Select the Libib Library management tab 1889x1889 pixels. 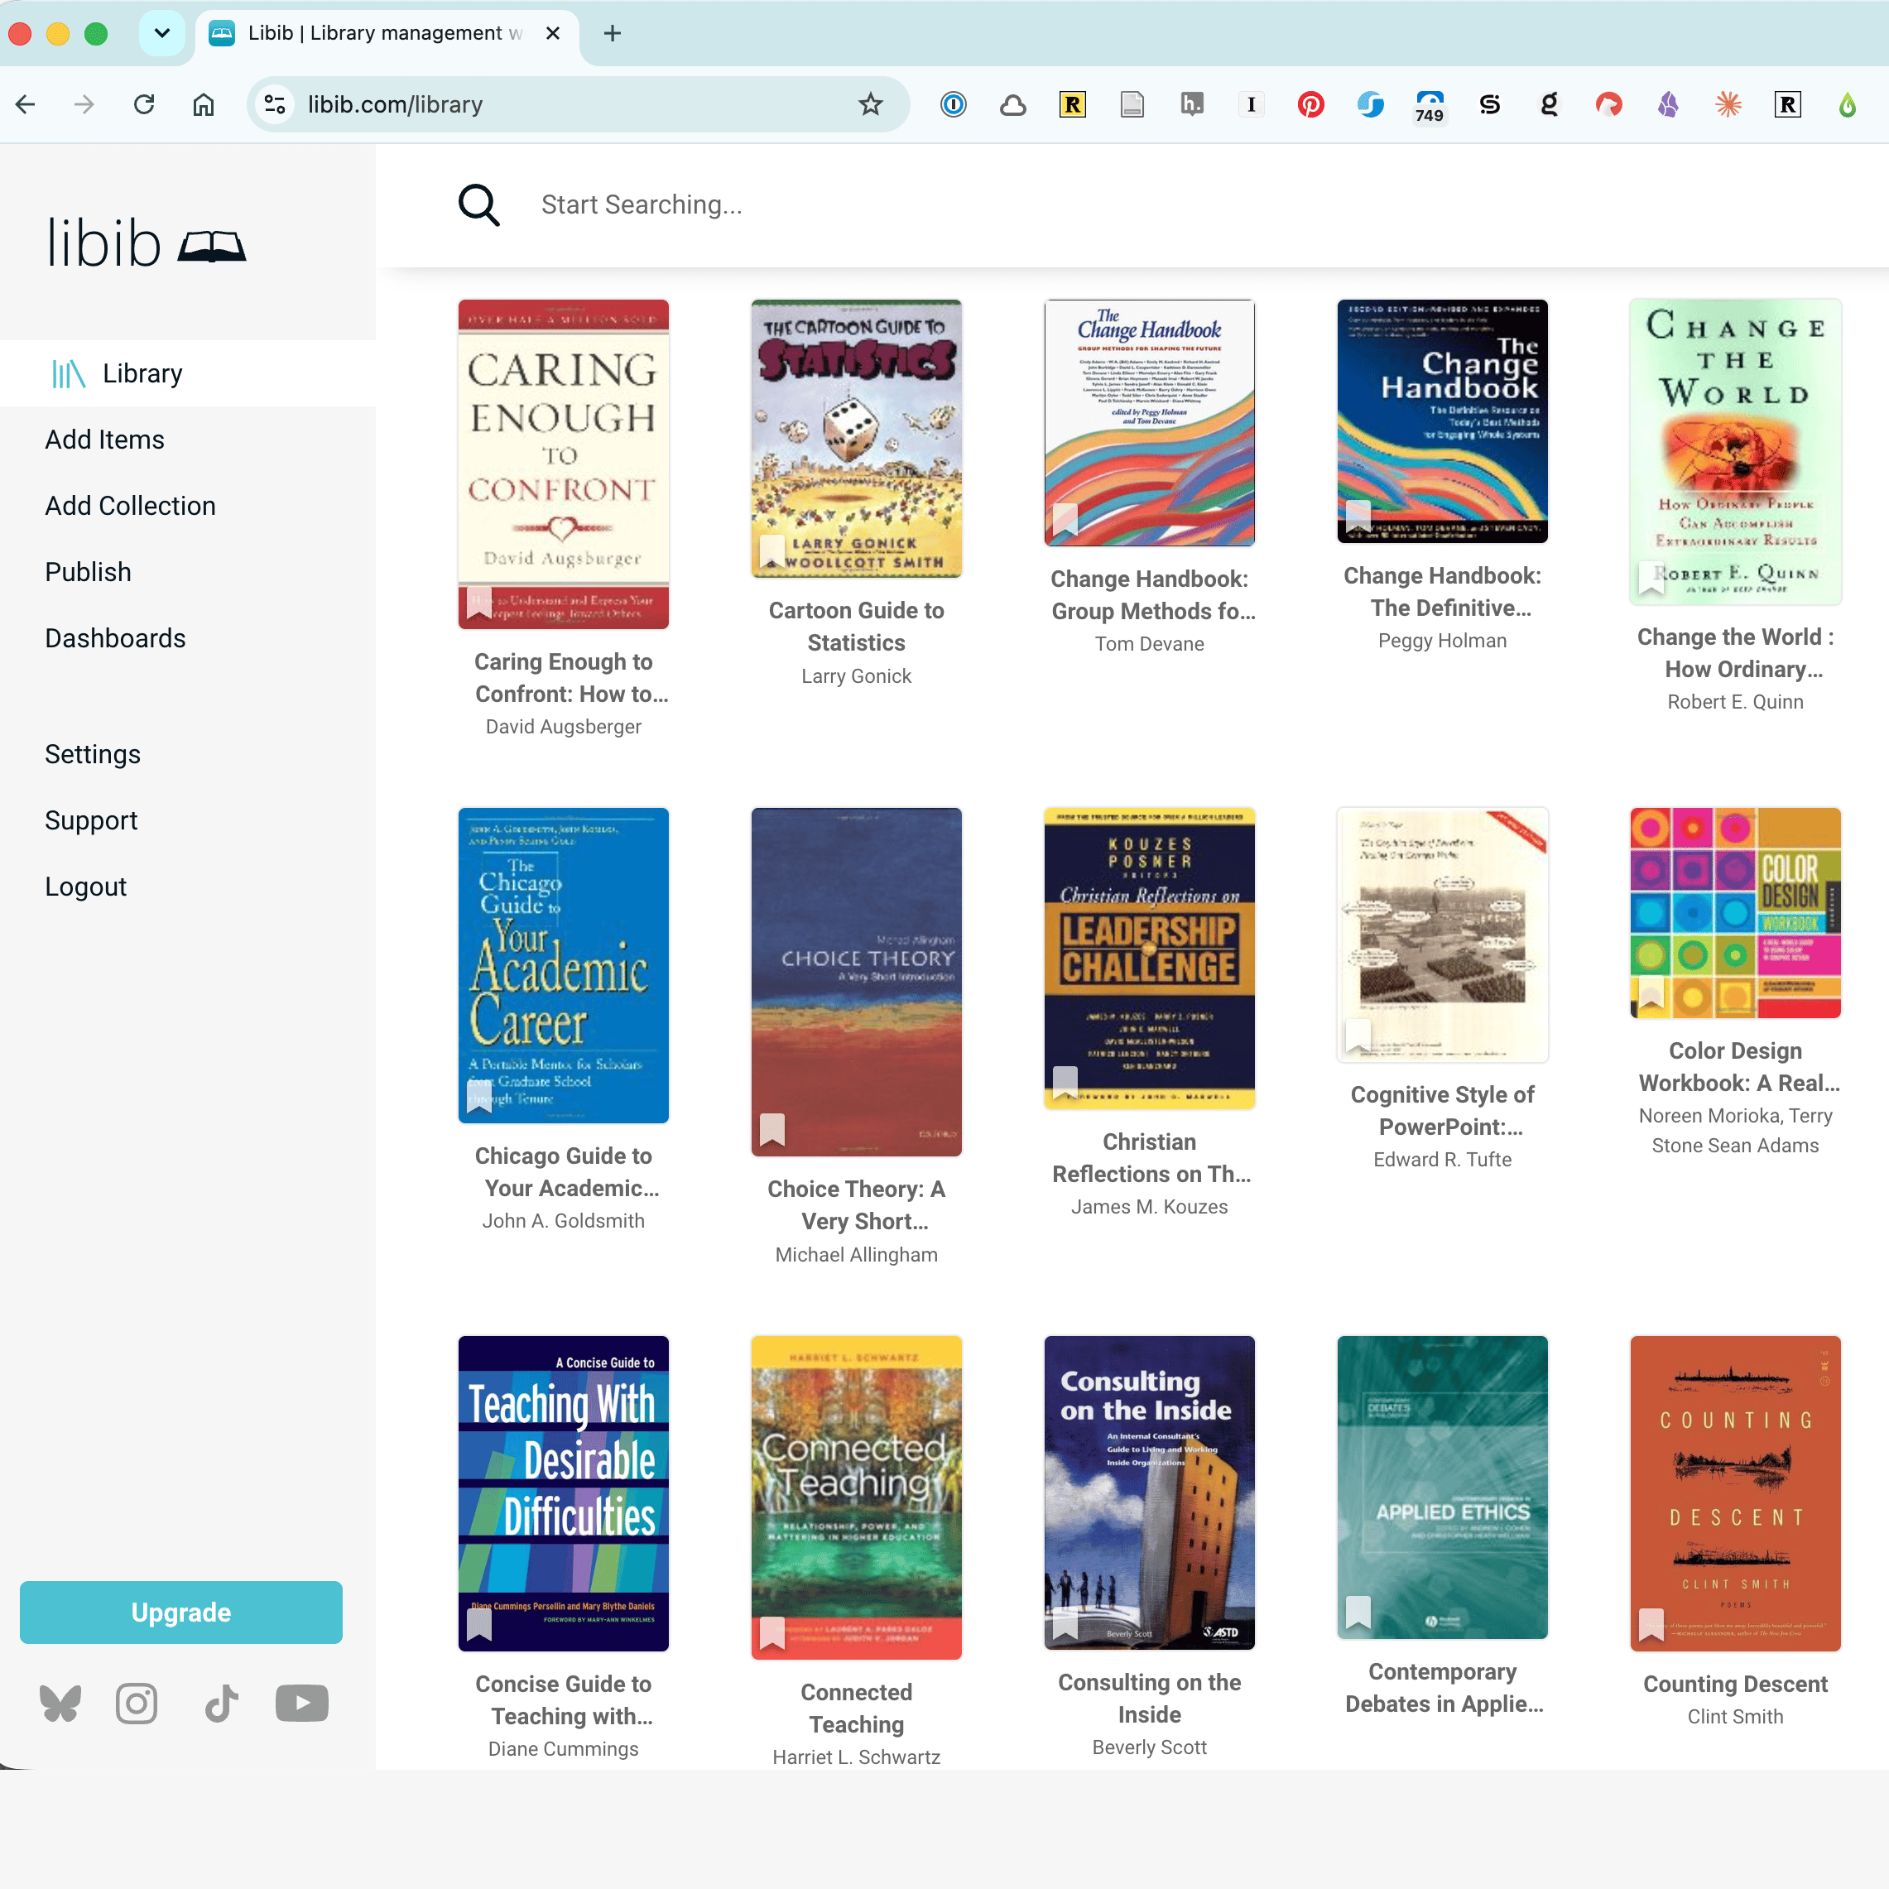point(387,33)
